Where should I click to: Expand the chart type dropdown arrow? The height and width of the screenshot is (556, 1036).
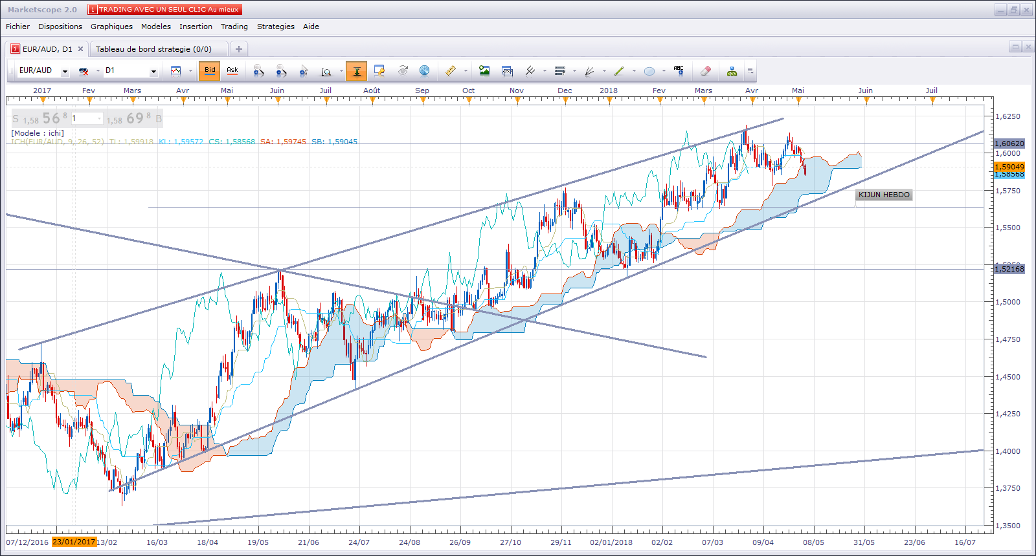(190, 71)
